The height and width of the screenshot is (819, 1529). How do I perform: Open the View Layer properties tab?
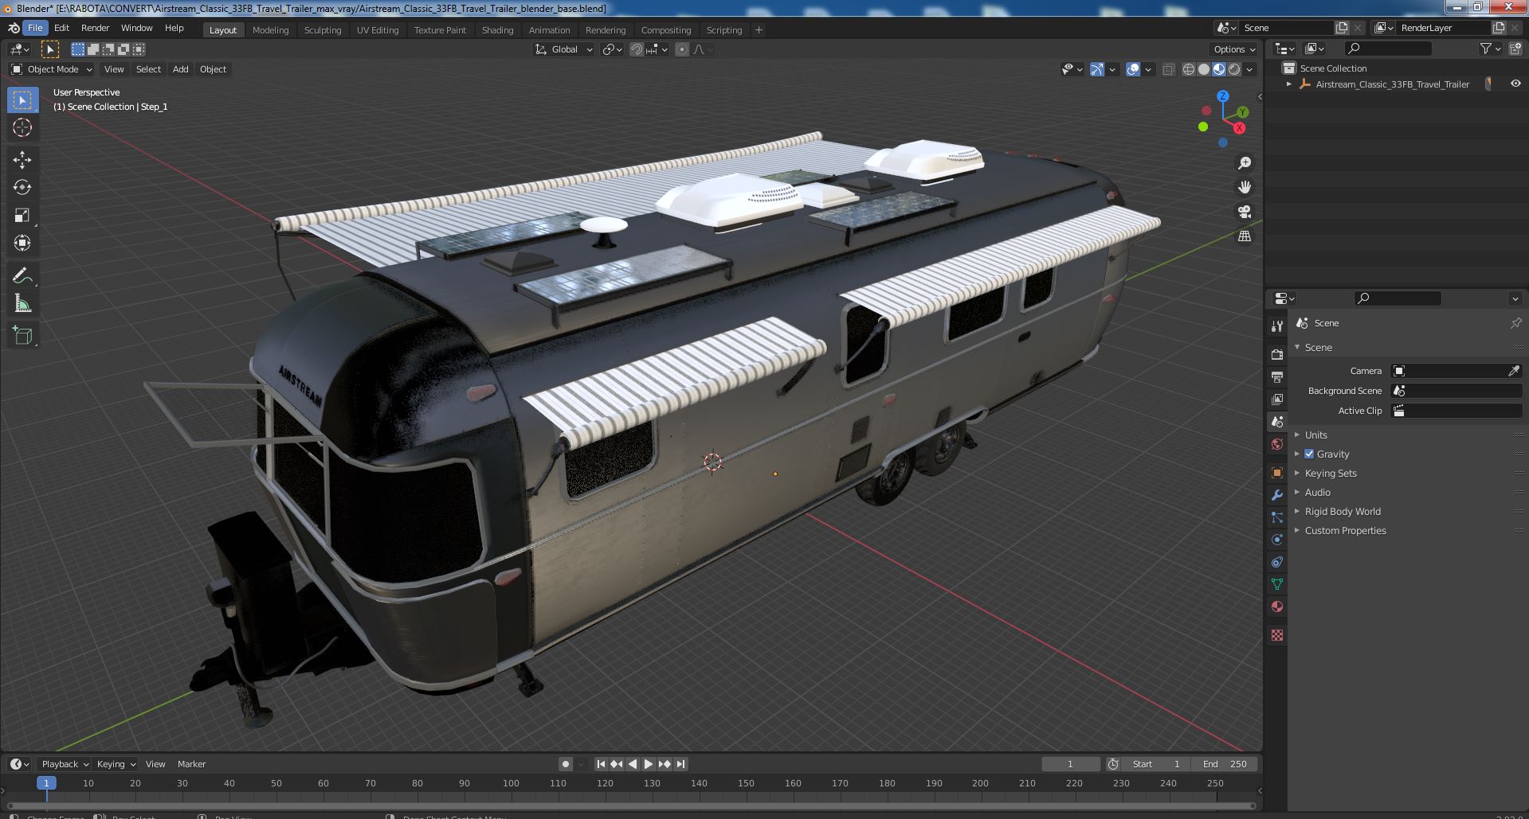point(1277,399)
